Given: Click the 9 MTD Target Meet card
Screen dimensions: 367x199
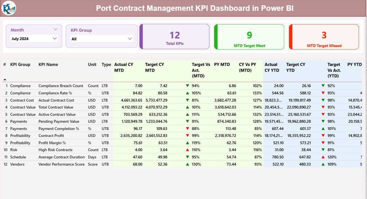Looking at the screenshot, I should point(248,37).
